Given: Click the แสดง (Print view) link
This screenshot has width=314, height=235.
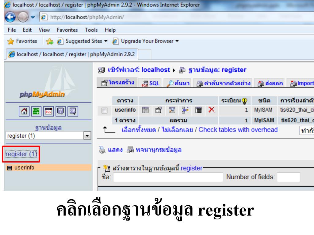Looking at the screenshot, I should click(115, 150).
